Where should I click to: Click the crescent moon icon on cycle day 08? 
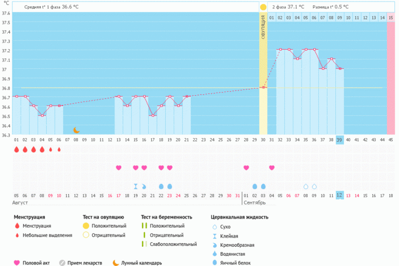click(x=76, y=130)
